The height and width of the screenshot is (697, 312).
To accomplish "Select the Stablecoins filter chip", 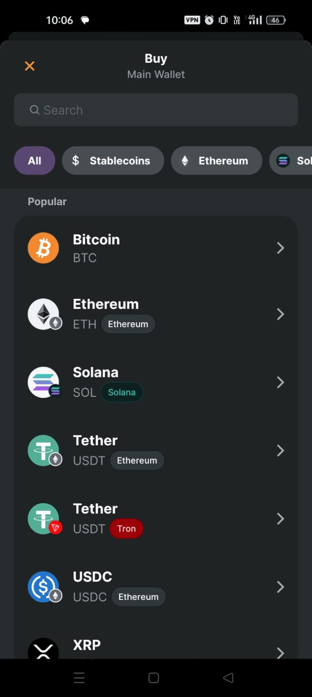I will 113,161.
